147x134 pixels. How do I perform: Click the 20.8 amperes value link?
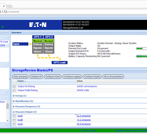(84, 124)
